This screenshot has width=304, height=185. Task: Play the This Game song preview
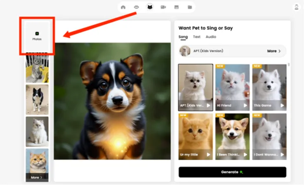pyautogui.click(x=282, y=105)
